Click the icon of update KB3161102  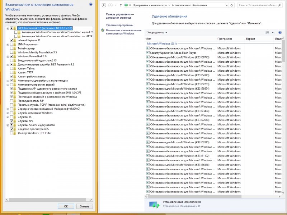[148, 156]
